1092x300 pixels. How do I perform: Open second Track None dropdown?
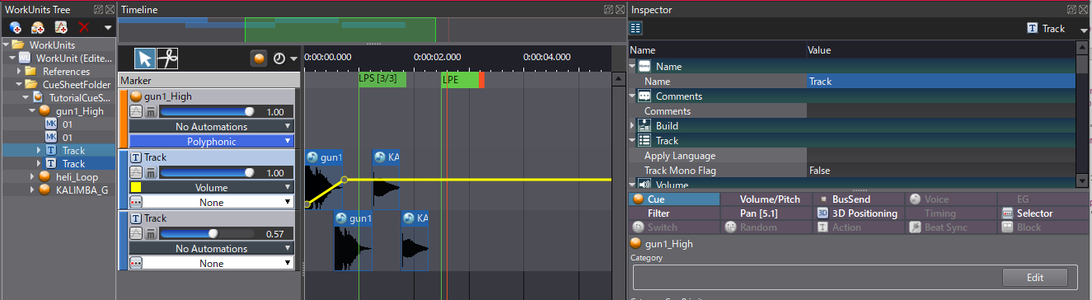[x=219, y=263]
